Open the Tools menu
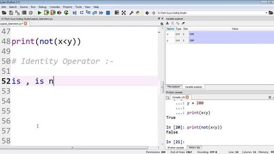The height and width of the screenshot is (154, 274). pos(78,7)
